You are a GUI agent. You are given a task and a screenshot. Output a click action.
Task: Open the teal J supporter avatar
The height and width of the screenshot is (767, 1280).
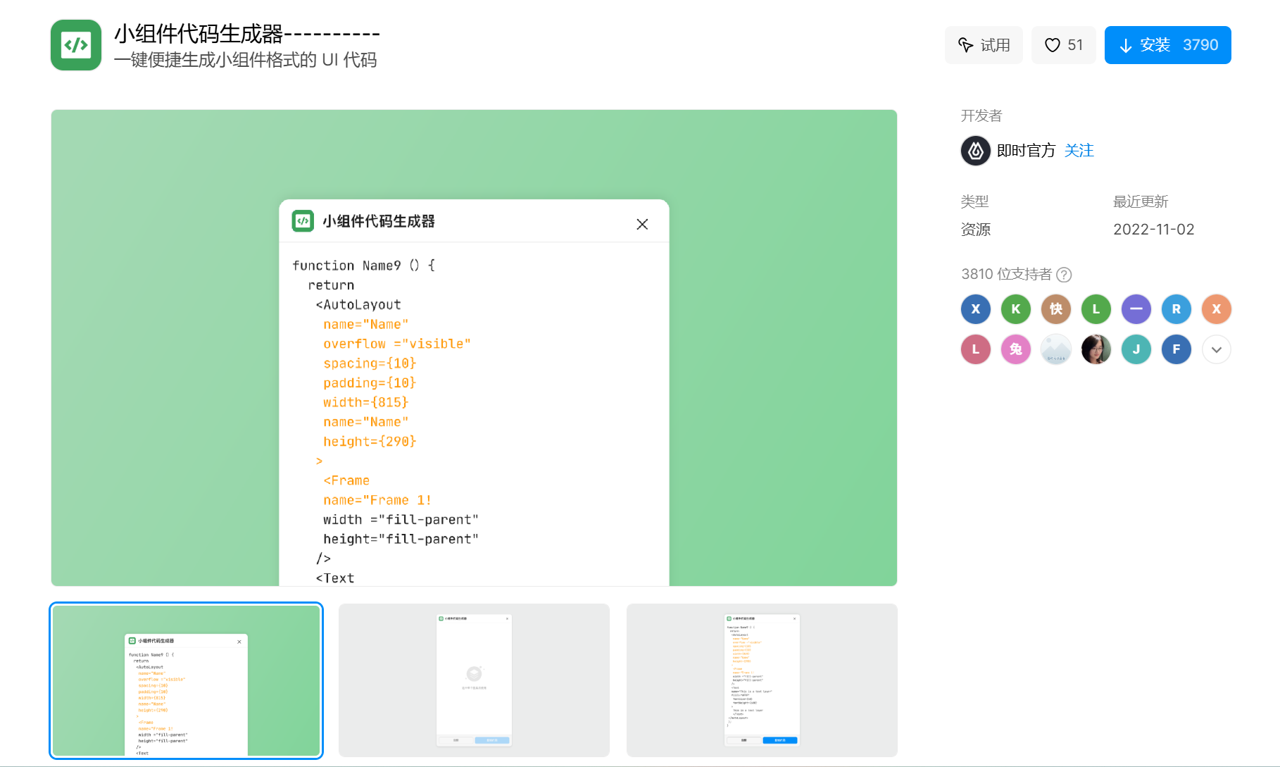1136,349
